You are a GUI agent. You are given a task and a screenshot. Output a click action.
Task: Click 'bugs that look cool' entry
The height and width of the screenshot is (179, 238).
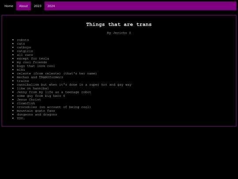click(36, 66)
